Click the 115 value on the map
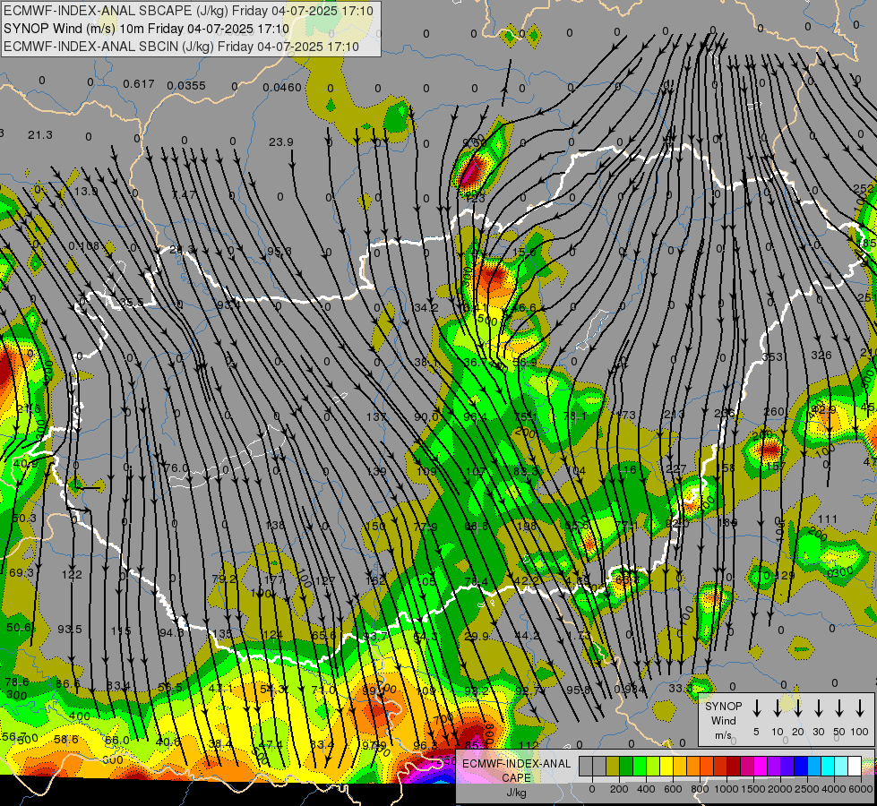Viewport: 877px width, 806px height. tap(121, 631)
